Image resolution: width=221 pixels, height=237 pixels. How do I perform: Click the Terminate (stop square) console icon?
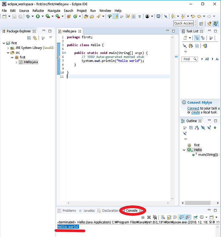pos(143,217)
